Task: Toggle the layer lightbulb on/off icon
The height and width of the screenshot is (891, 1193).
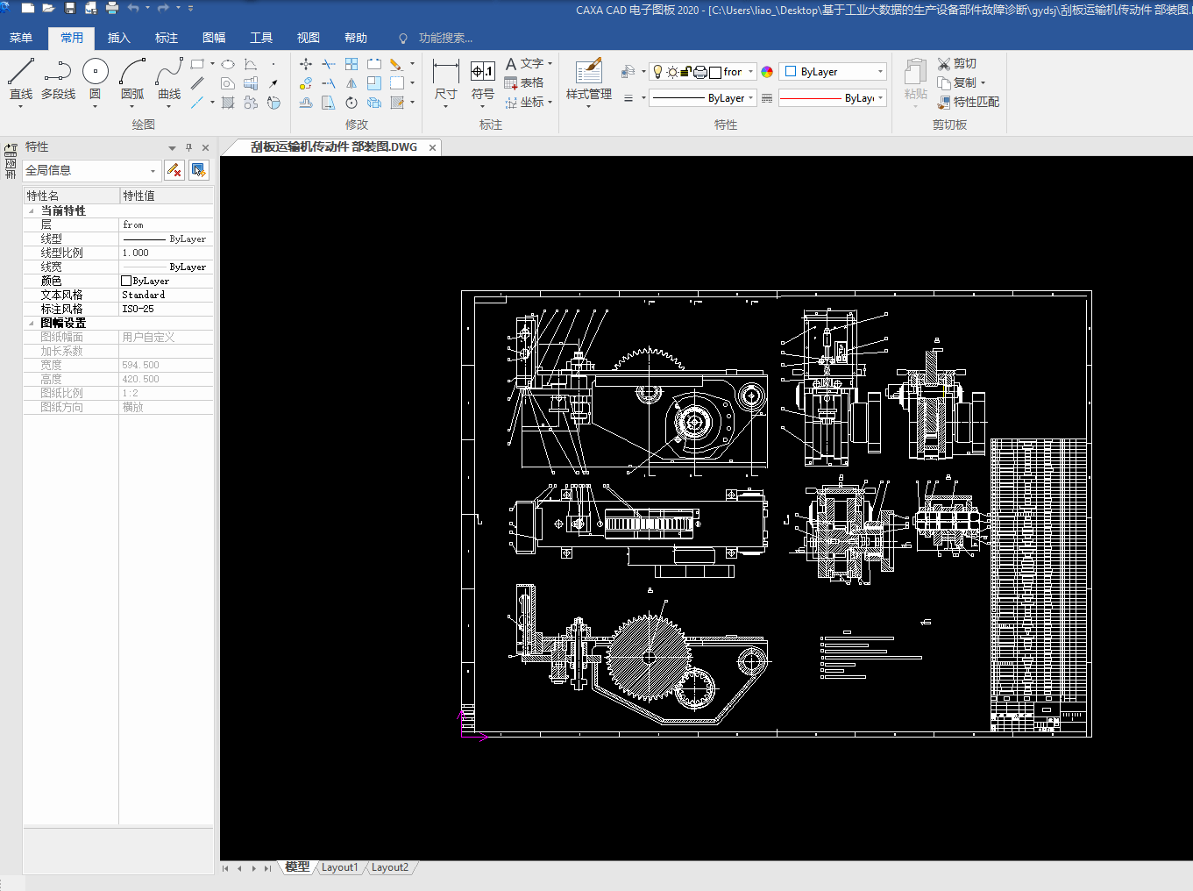Action: point(658,72)
